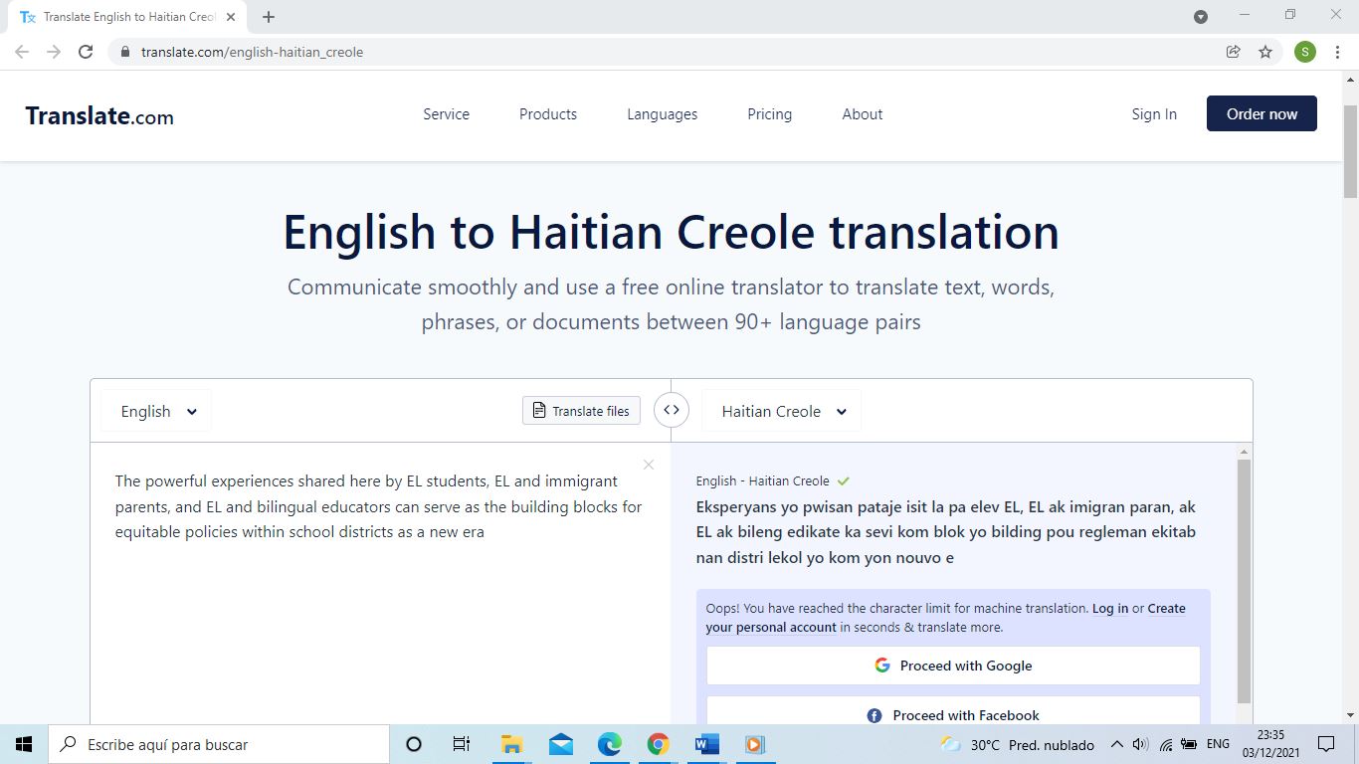Click the Log in link
This screenshot has width=1359, height=764.
click(1110, 608)
